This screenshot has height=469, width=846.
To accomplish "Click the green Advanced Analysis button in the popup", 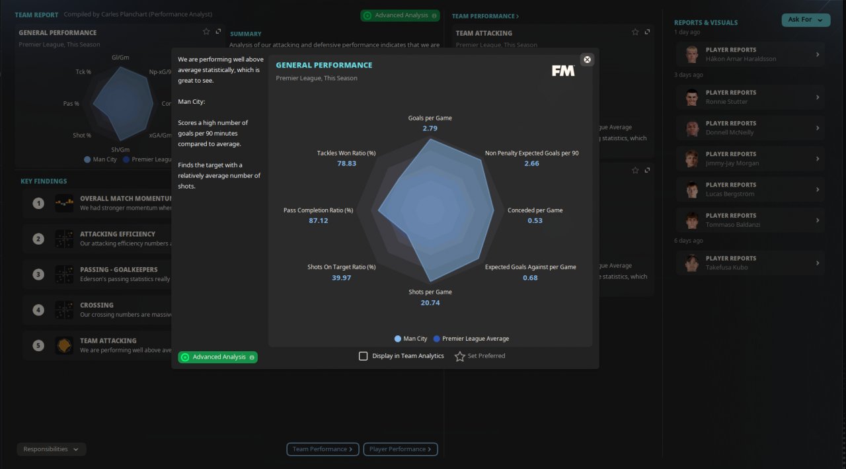I will point(217,357).
